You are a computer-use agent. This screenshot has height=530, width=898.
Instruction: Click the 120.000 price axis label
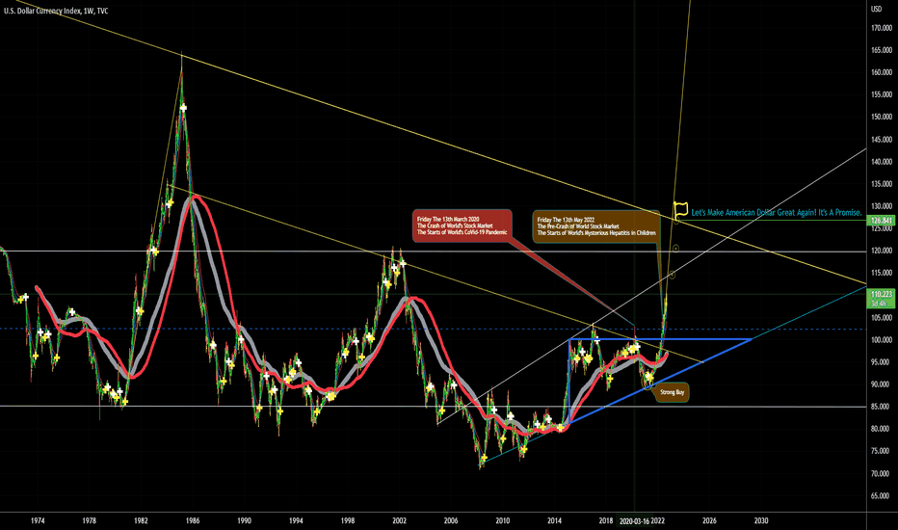click(882, 251)
